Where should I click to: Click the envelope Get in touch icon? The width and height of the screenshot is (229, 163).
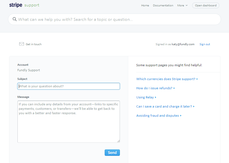pyautogui.click(x=22, y=44)
